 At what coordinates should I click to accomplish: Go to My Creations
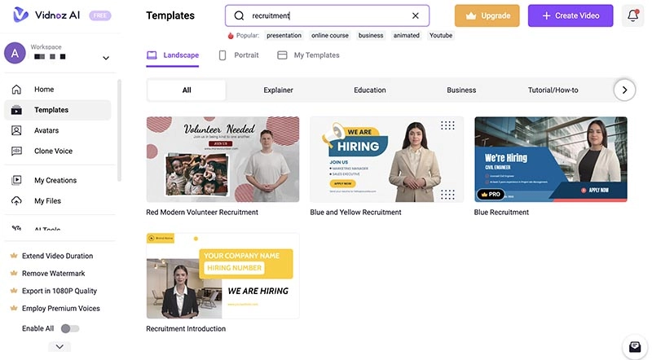(x=55, y=180)
